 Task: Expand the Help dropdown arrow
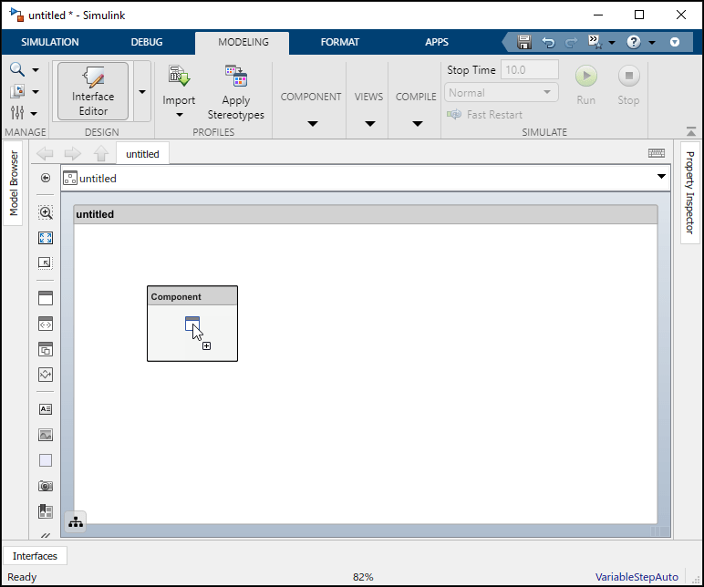[652, 43]
